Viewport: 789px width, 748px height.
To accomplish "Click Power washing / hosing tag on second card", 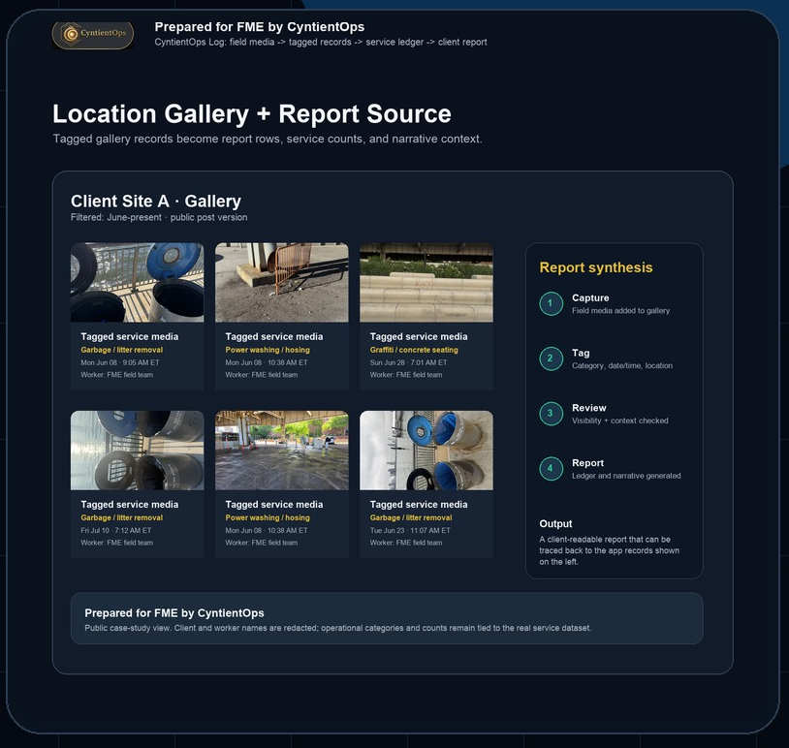I will tap(268, 350).
